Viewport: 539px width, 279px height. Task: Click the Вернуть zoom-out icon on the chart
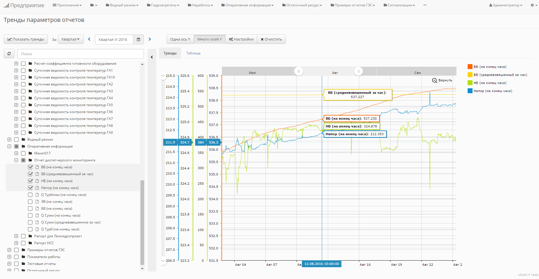point(435,81)
